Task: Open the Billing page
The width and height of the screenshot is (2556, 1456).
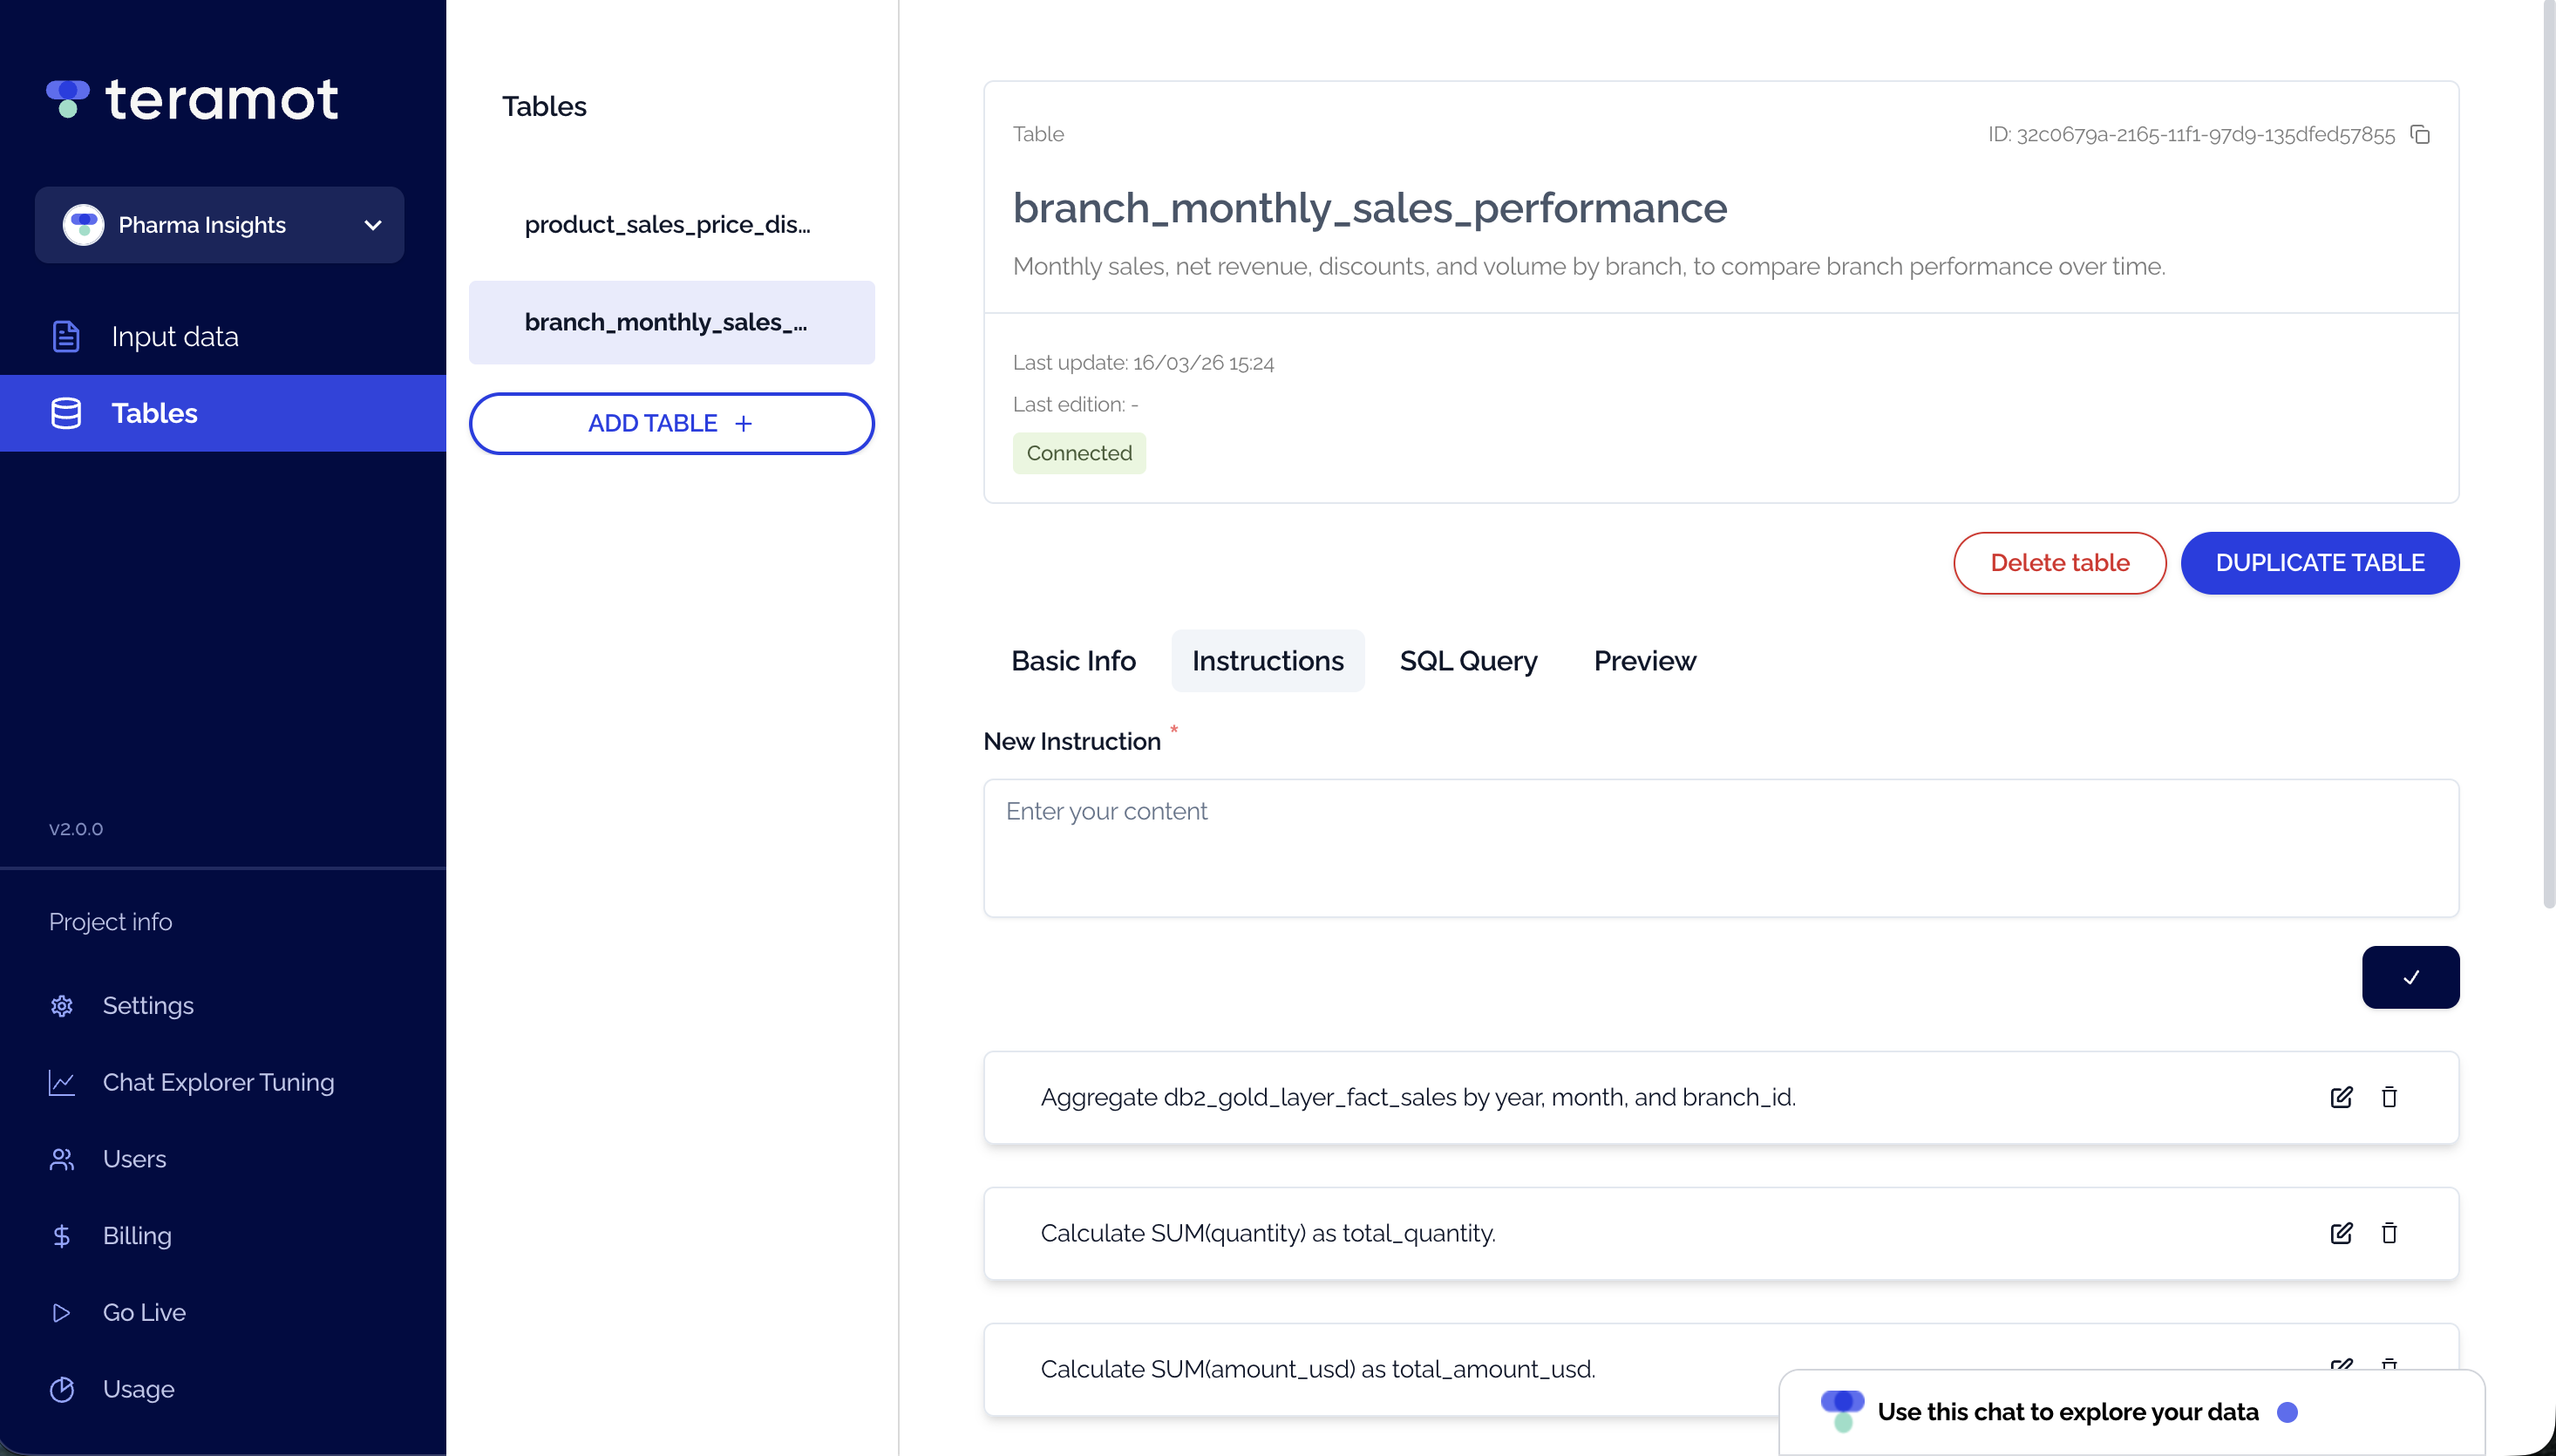Action: [137, 1235]
